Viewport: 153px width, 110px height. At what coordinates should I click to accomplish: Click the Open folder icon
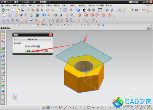pos(18,10)
